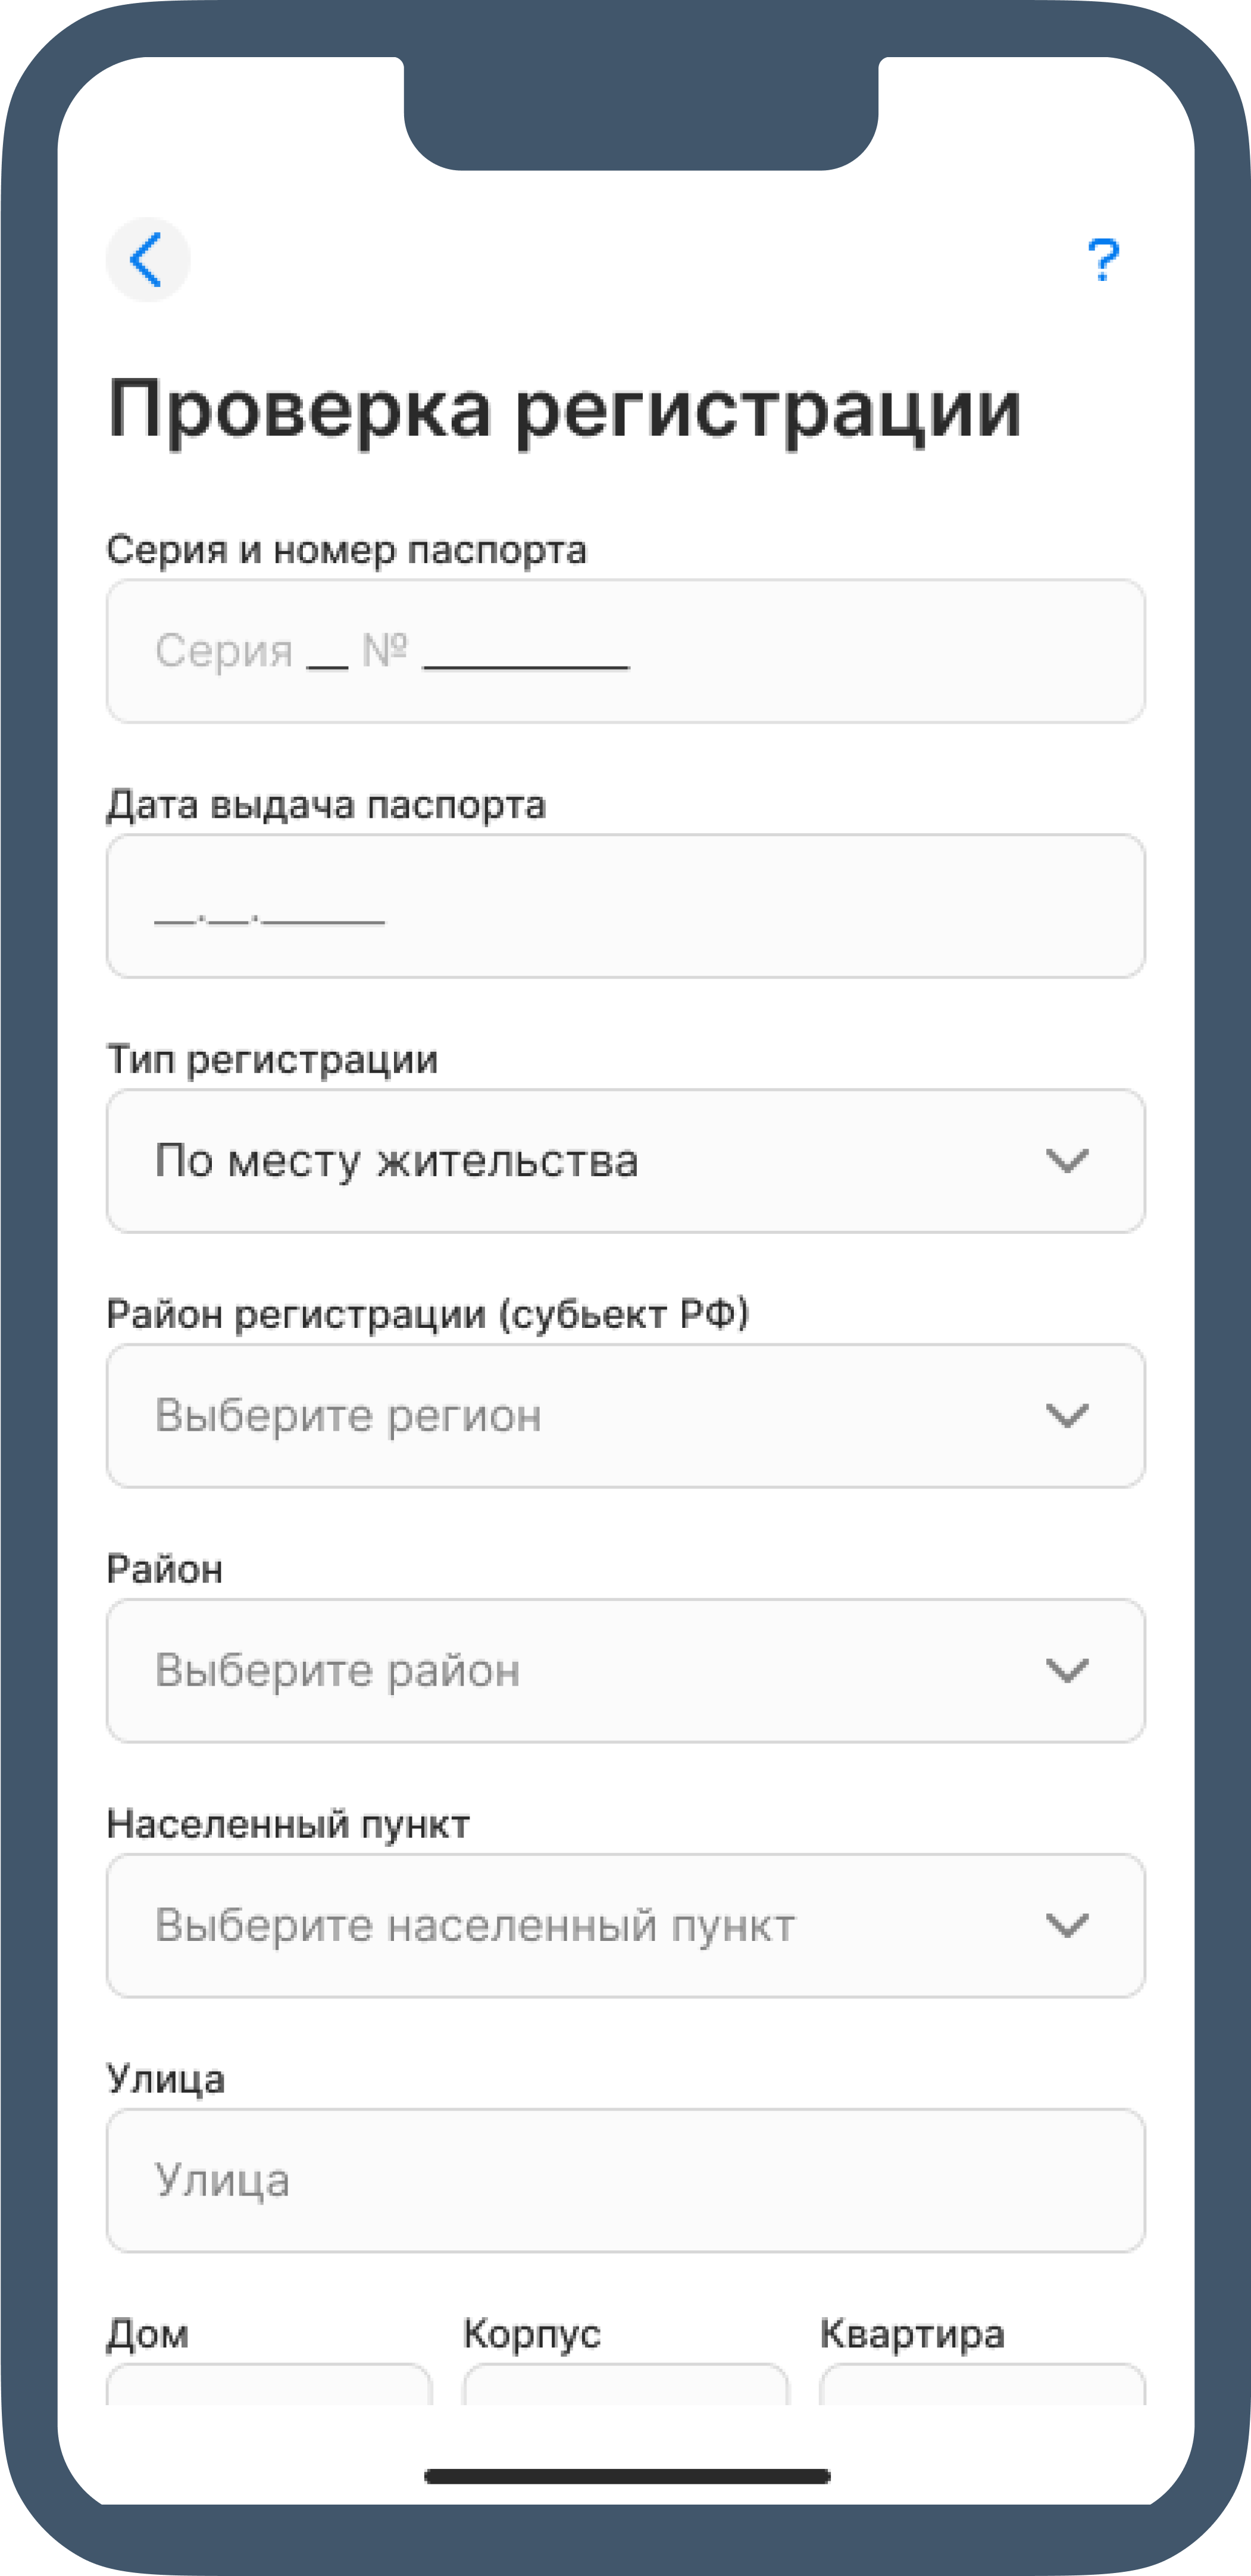Image resolution: width=1251 pixels, height=2576 pixels.
Task: Tap the chevron arrow beside Выберите район
Action: (1066, 1671)
